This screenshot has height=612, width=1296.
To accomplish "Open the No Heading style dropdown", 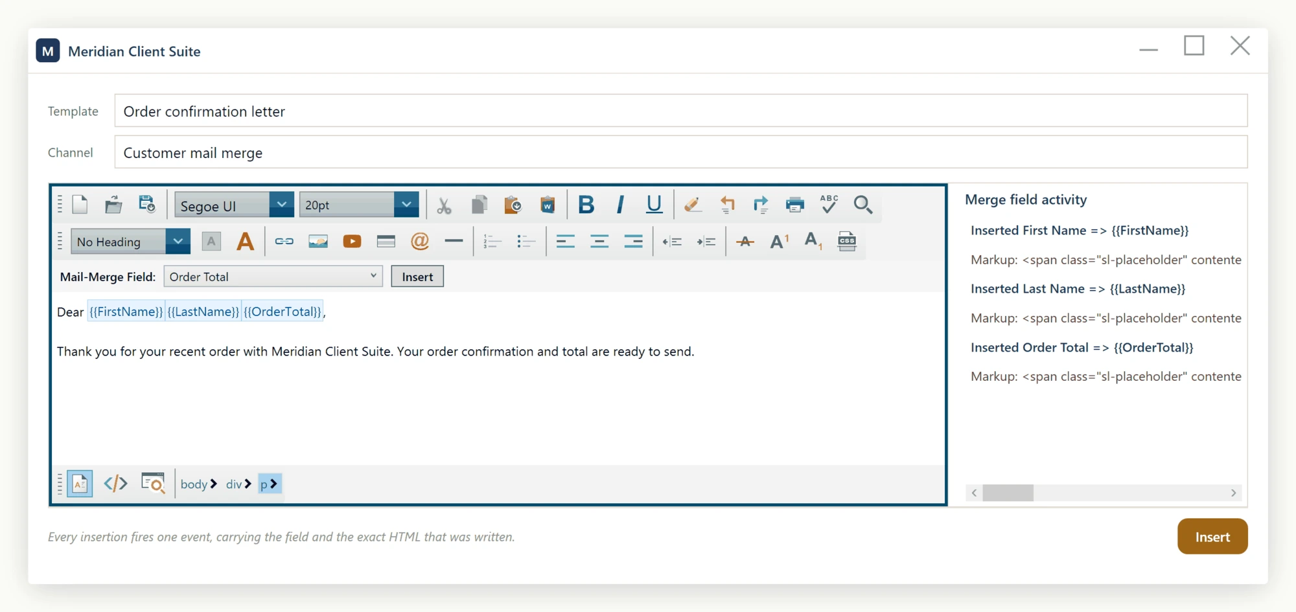I will click(x=178, y=242).
